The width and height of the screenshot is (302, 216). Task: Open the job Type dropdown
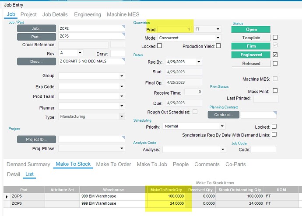click(122, 117)
